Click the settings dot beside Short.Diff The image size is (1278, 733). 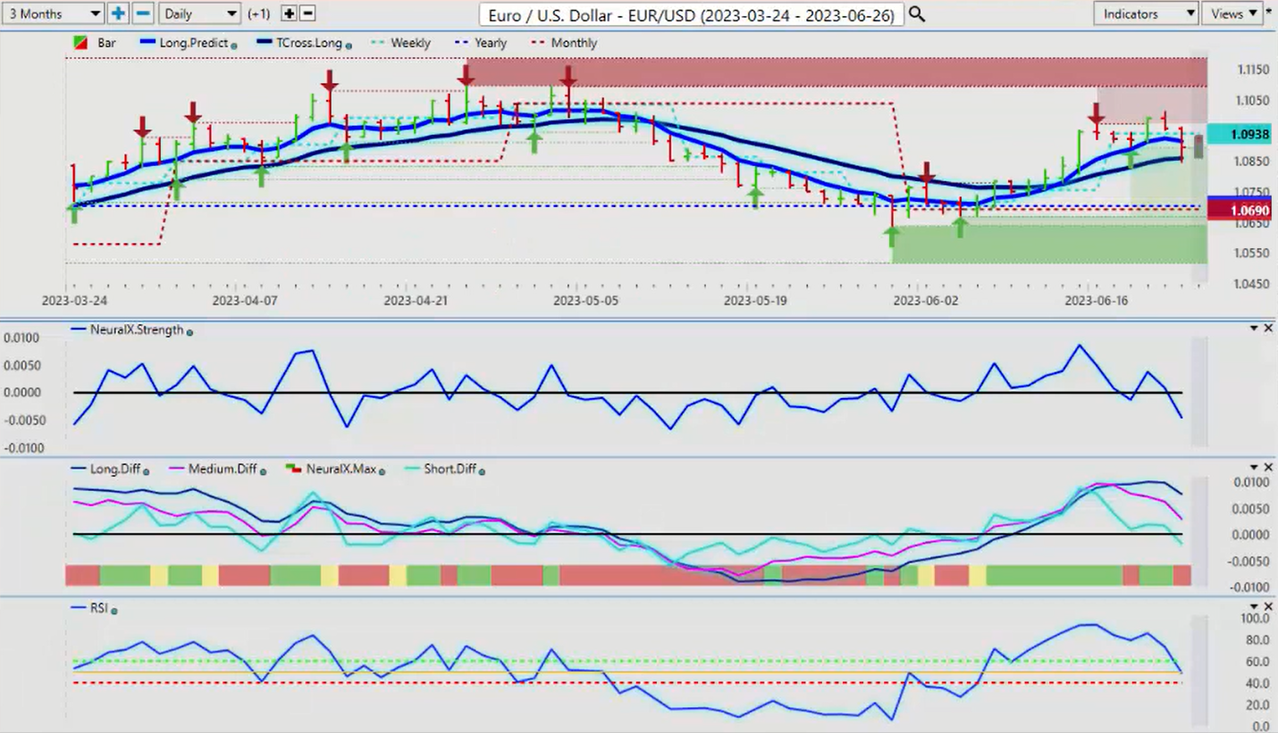pyautogui.click(x=481, y=471)
